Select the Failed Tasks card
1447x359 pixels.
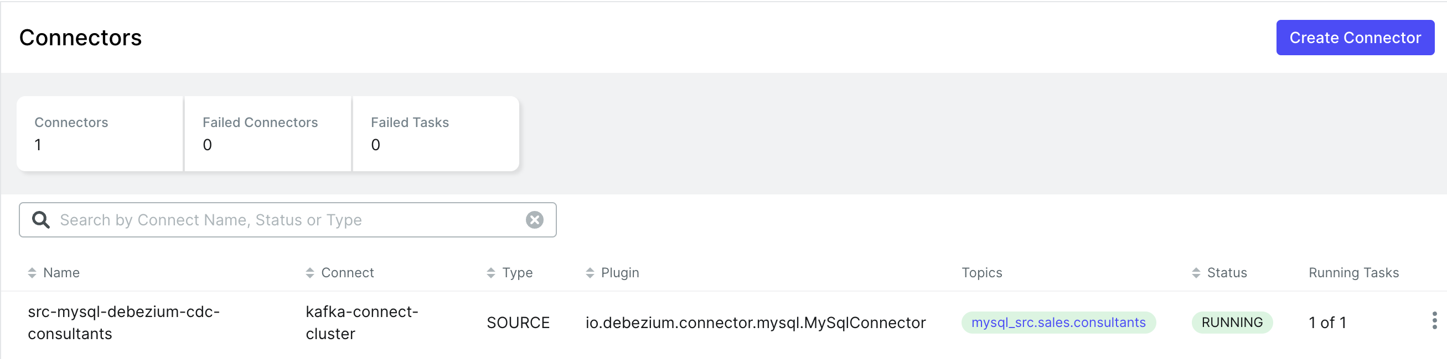click(x=435, y=133)
